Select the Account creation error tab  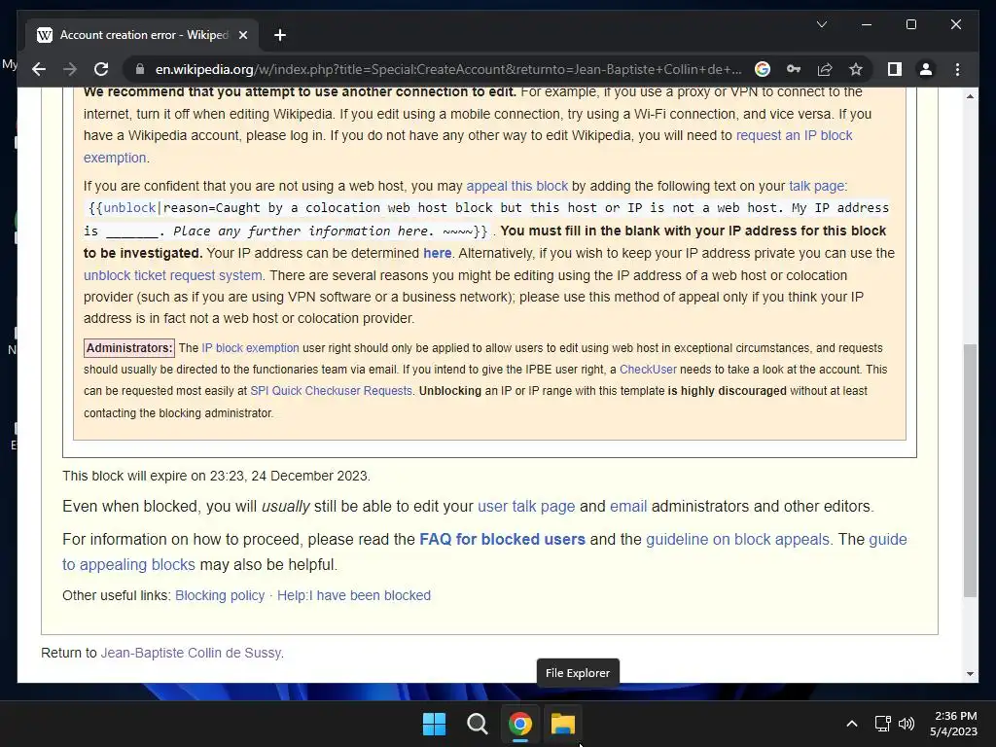pyautogui.click(x=142, y=35)
